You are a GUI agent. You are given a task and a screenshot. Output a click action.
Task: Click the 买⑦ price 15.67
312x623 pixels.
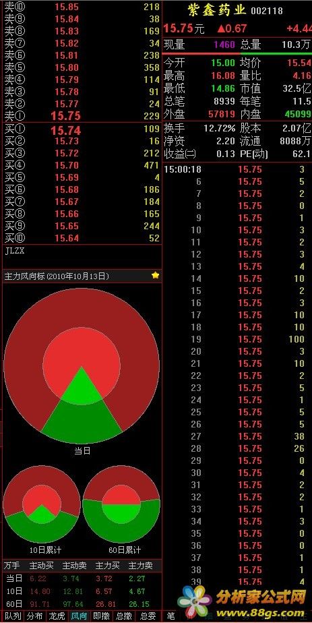click(67, 202)
